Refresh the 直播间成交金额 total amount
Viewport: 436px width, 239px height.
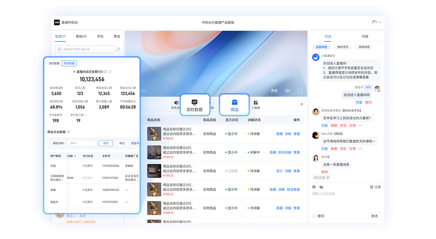pyautogui.click(x=110, y=72)
